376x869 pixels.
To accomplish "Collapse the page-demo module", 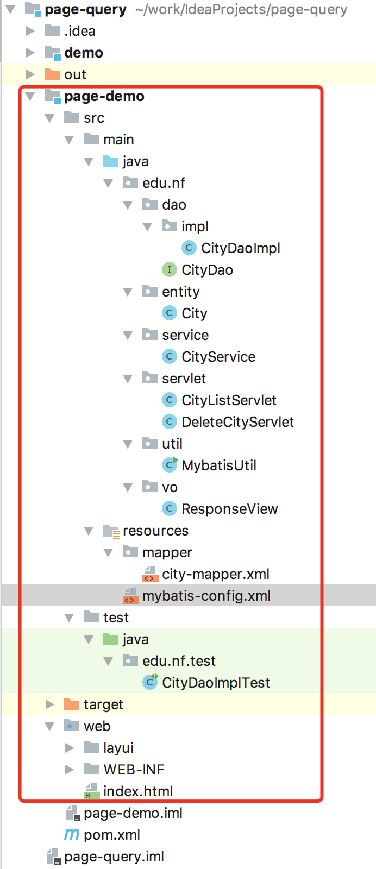I will click(30, 96).
